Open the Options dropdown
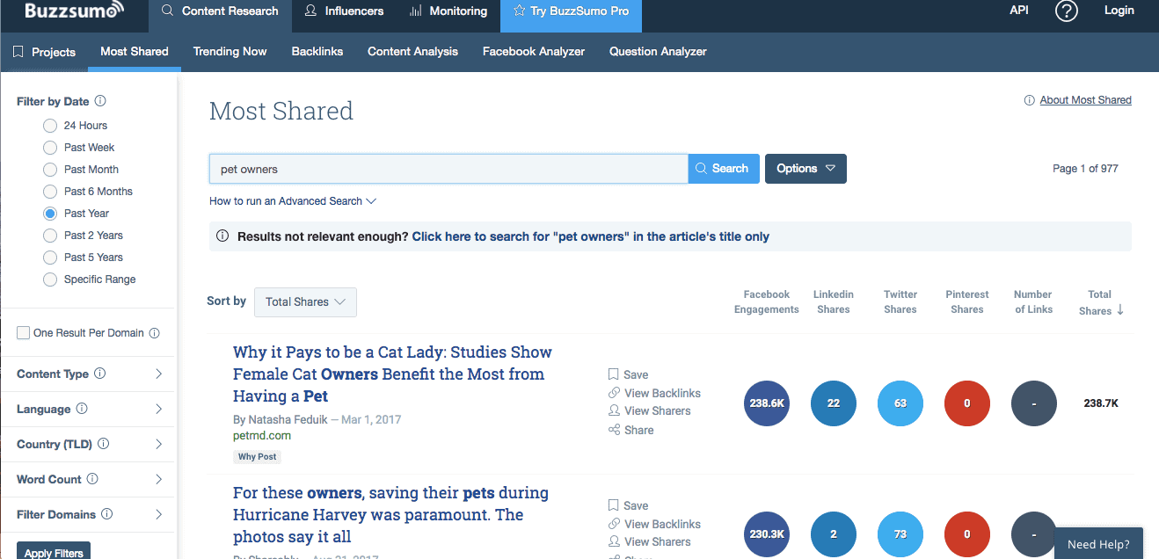Viewport: 1159px width, 559px height. click(805, 169)
